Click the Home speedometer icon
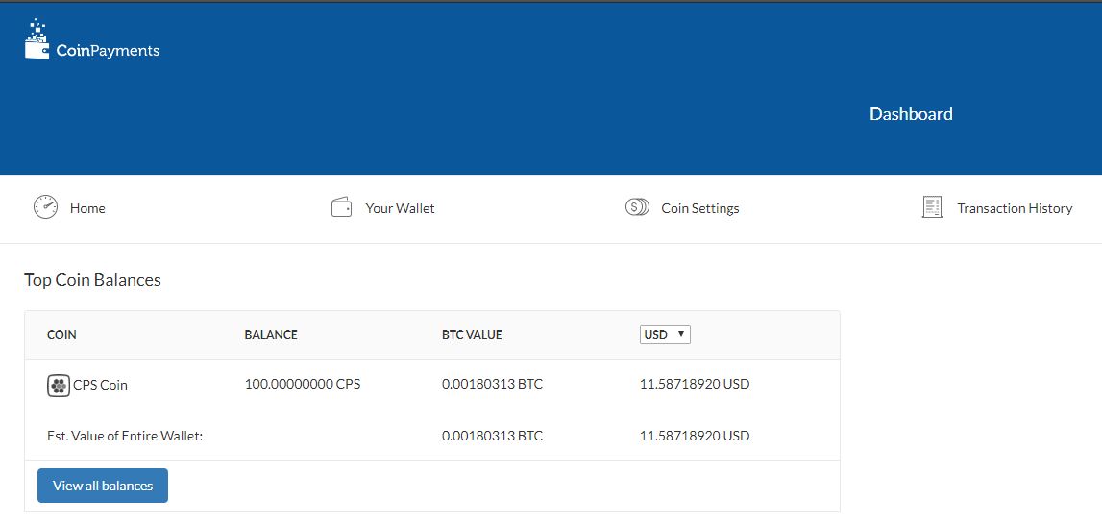The width and height of the screenshot is (1102, 523). click(46, 207)
